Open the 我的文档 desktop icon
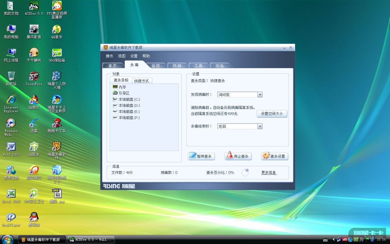Image resolution: width=390 pixels, height=244 pixels. (11, 8)
